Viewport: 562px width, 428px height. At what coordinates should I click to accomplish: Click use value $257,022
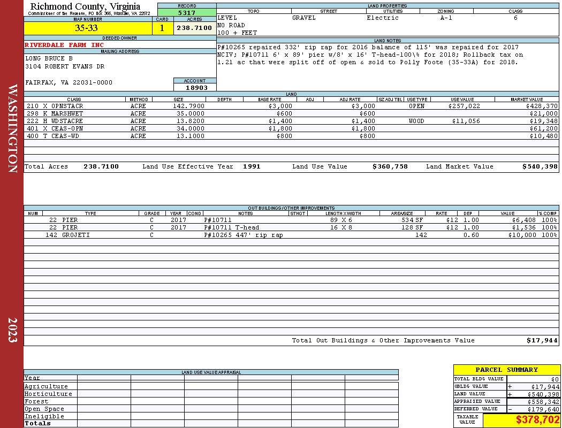click(x=464, y=106)
